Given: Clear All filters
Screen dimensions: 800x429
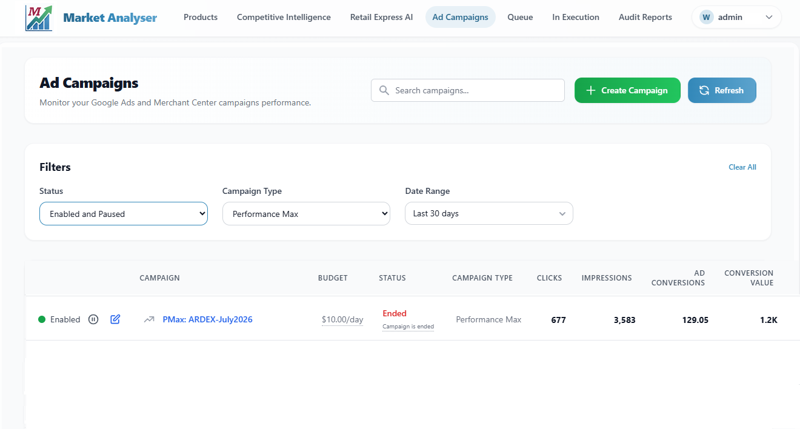Looking at the screenshot, I should (742, 167).
